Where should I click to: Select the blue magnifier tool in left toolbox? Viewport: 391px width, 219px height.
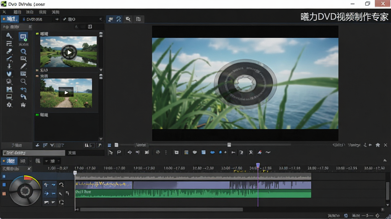[x=23, y=51]
